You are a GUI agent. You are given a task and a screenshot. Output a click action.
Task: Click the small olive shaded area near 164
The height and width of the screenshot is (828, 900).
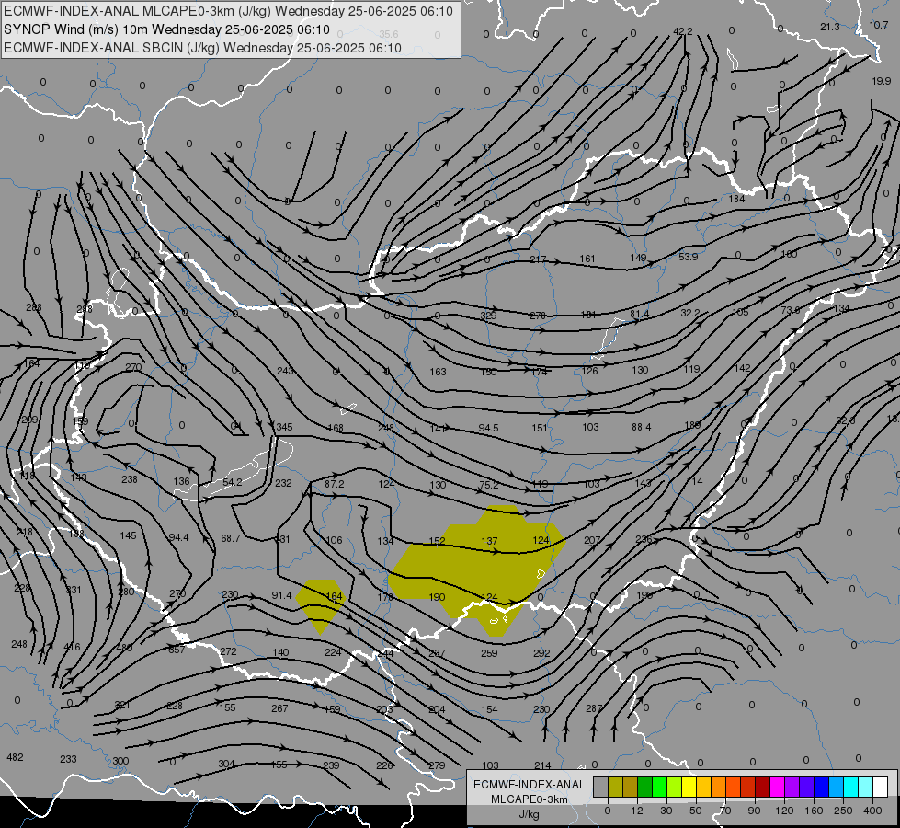(x=320, y=606)
